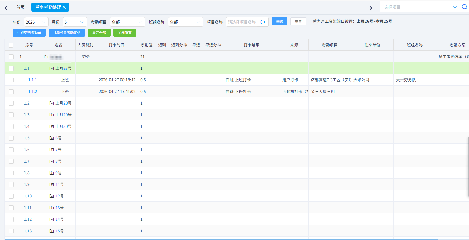Collapse the top-level employee folder in row 1
This screenshot has height=240, width=469.
pyautogui.click(x=46, y=57)
